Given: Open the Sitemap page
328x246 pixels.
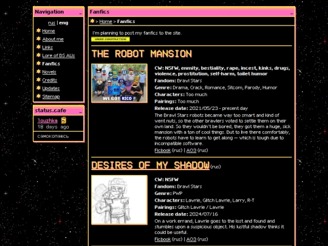Looking at the screenshot, I should [x=51, y=97].
